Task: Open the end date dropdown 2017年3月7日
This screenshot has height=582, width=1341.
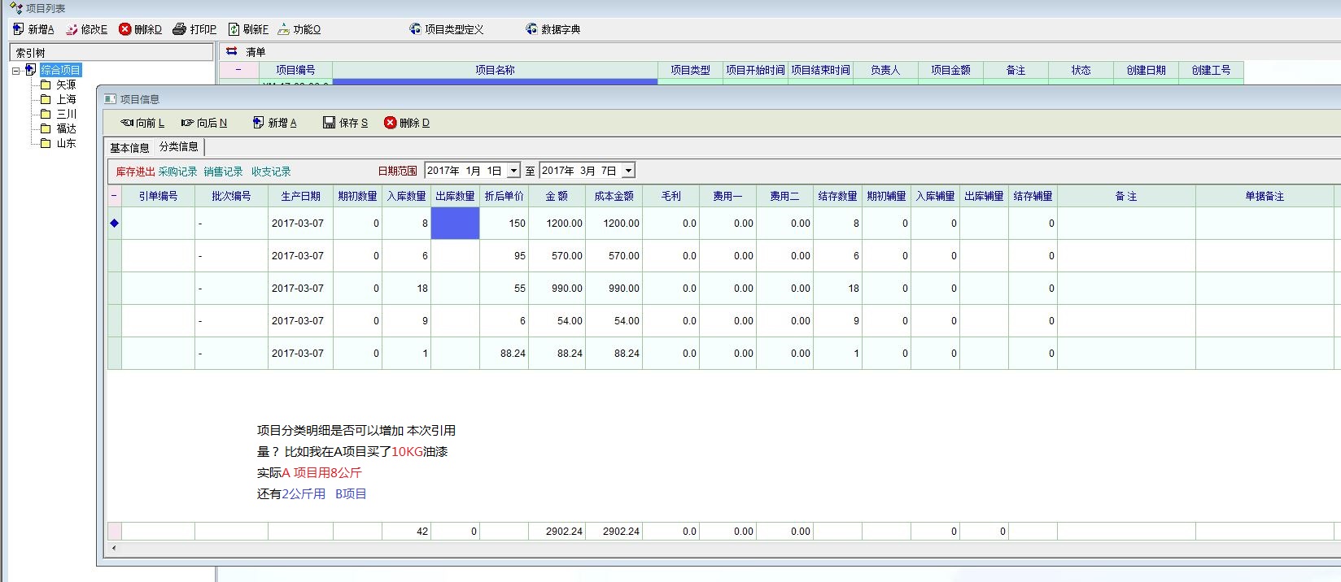Action: pos(628,171)
